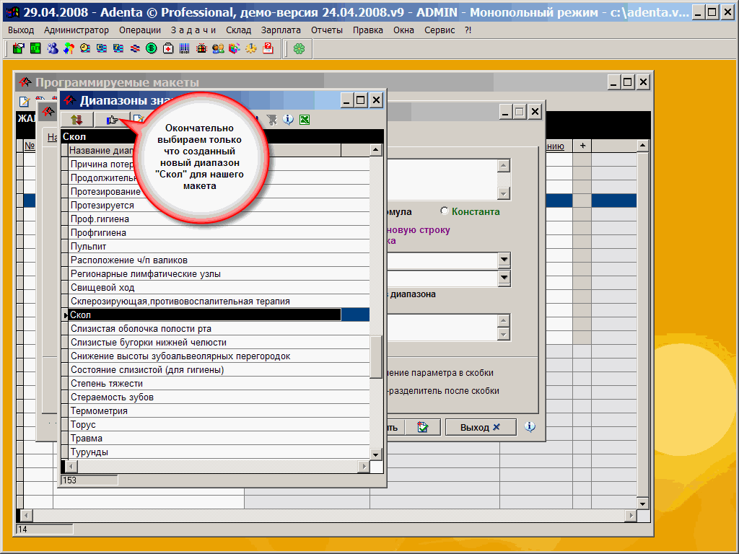
Task: Click the green dollar sign icon in main toolbar
Action: [x=152, y=48]
